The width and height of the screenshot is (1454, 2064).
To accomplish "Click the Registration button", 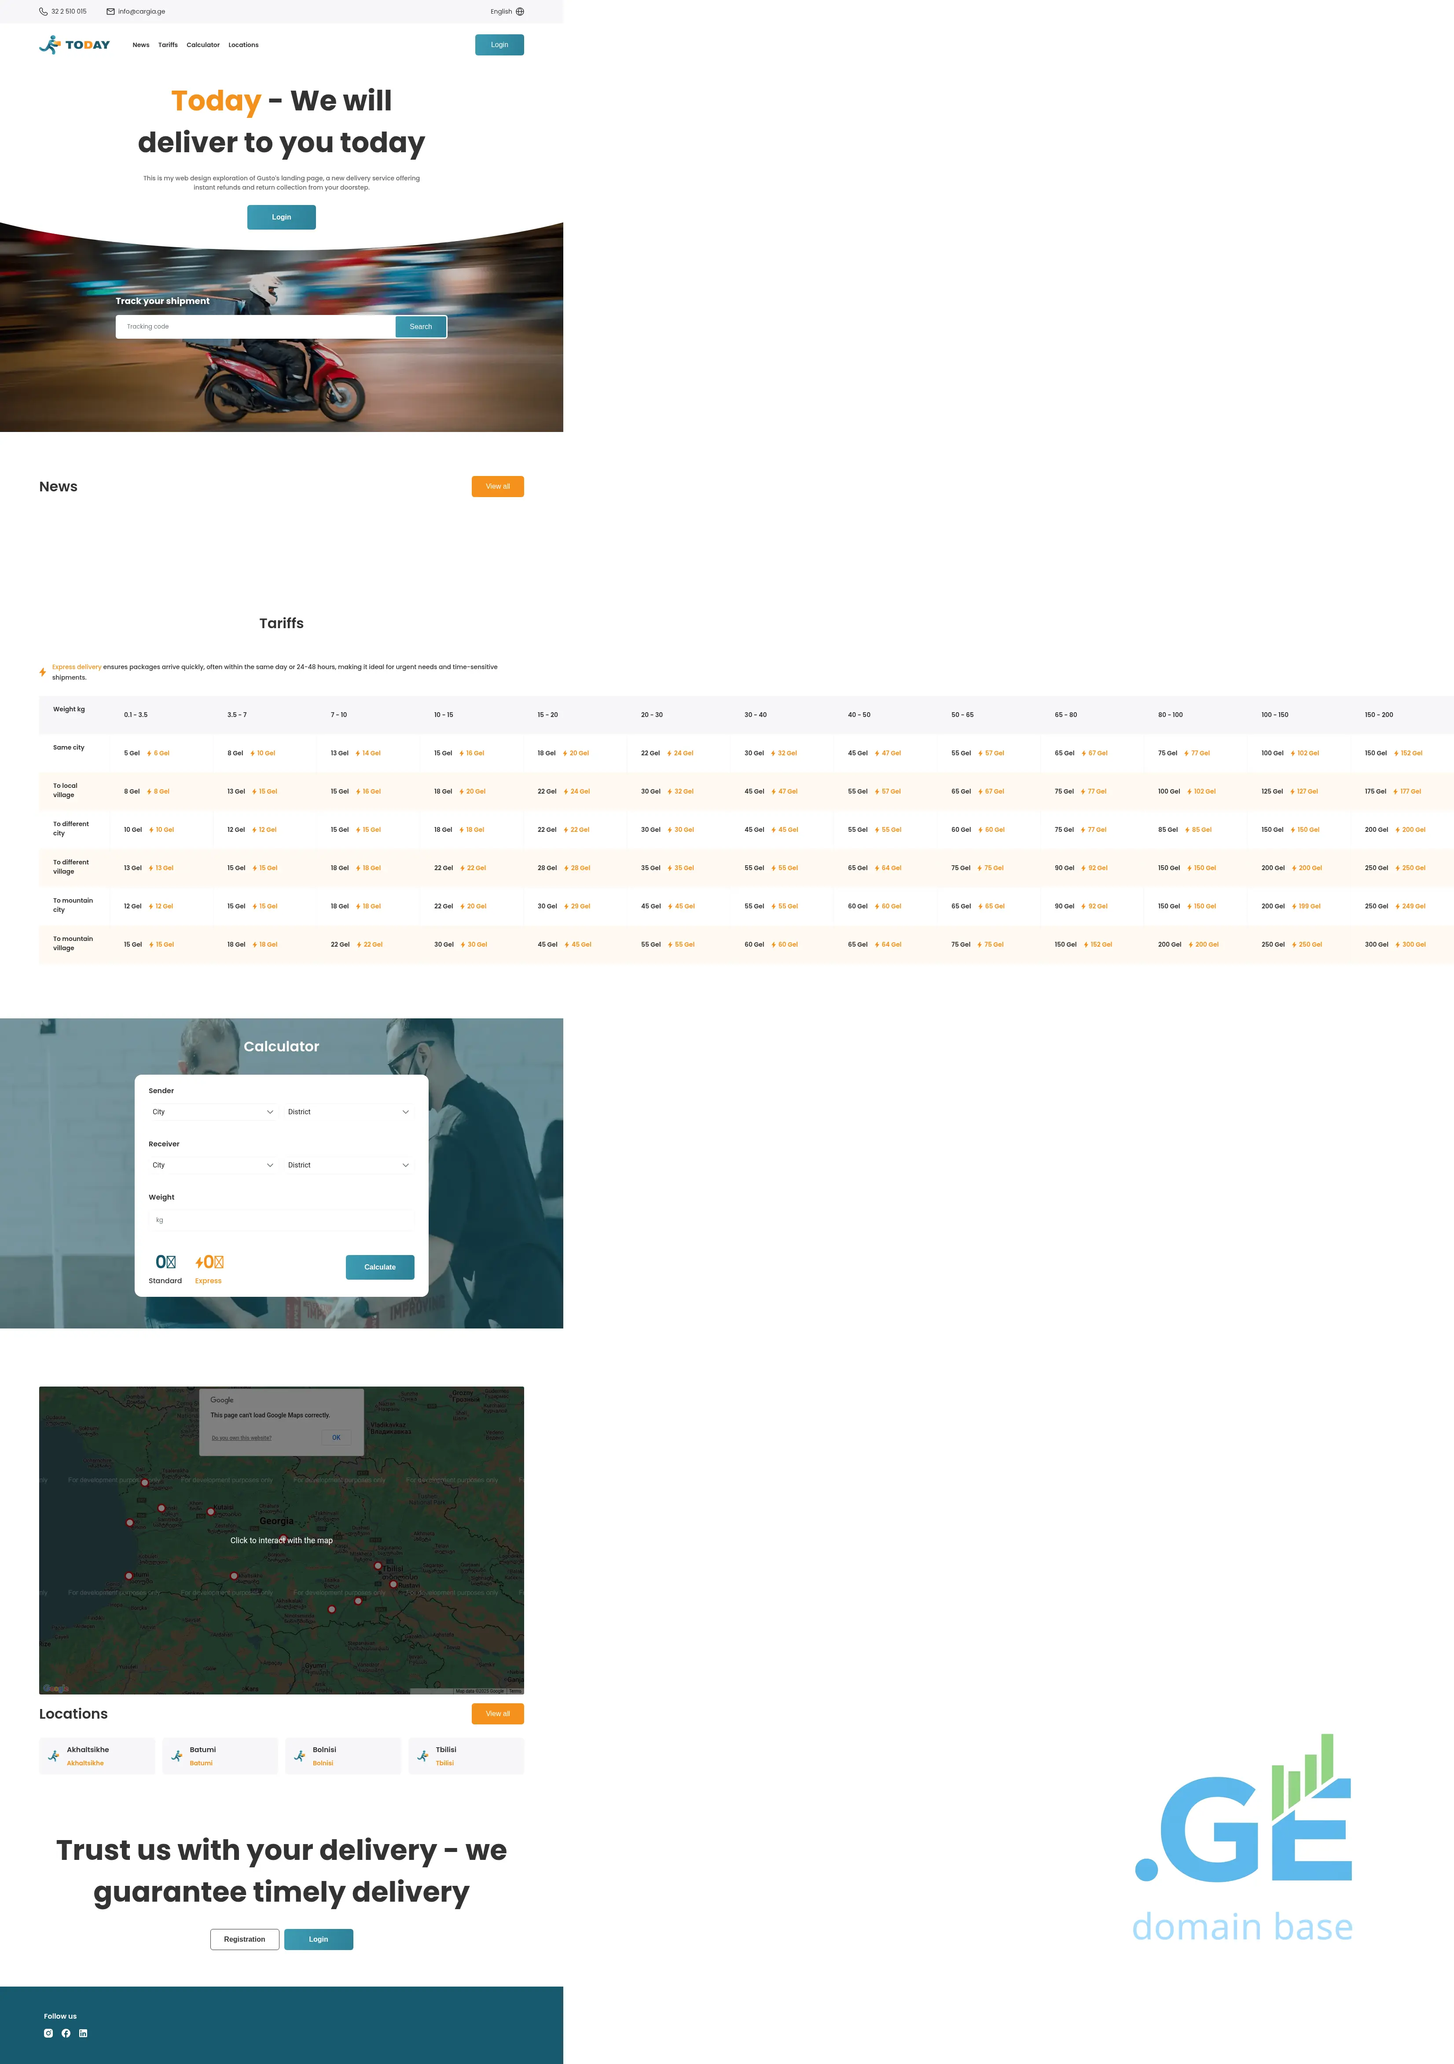I will click(245, 1939).
